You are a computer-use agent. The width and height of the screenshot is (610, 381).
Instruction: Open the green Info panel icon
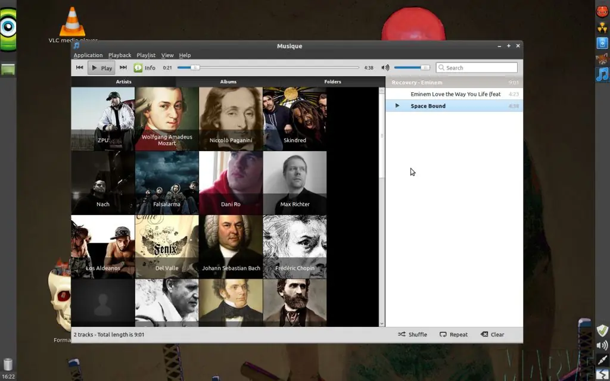(x=138, y=68)
